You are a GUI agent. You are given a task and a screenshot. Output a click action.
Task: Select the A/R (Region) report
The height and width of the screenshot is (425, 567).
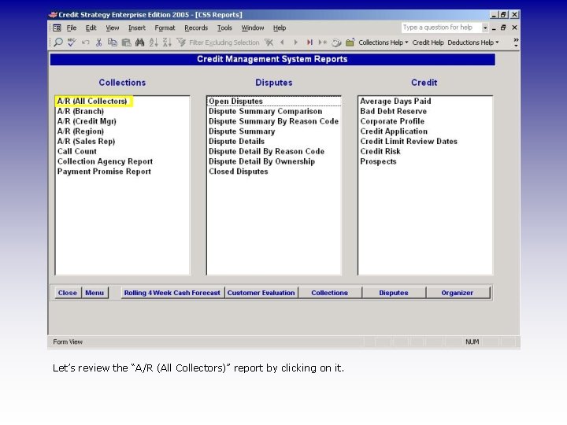click(80, 131)
